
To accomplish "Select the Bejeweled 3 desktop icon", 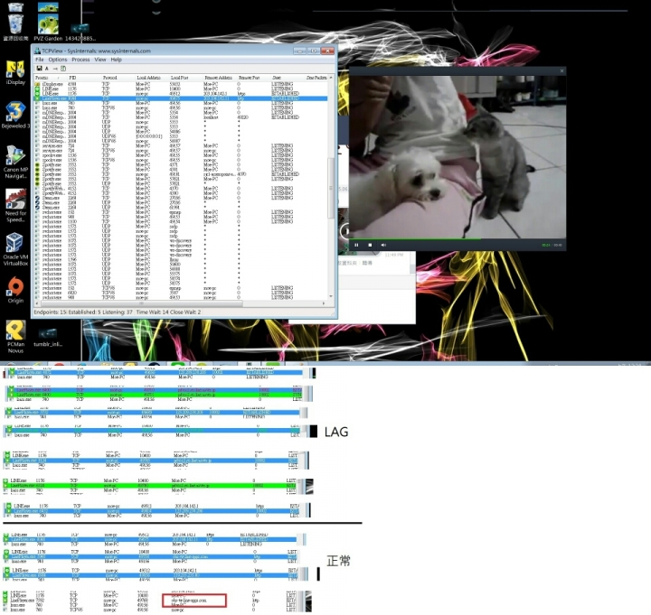I will coord(15,116).
